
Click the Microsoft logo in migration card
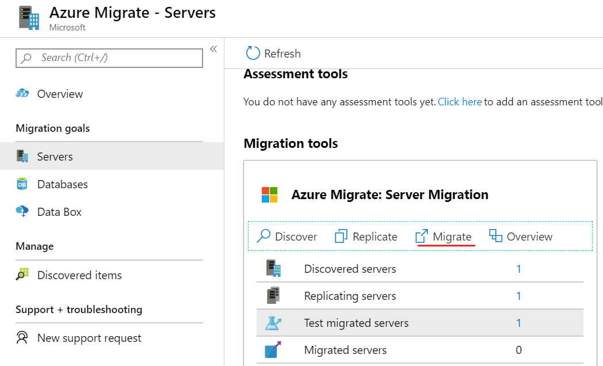tap(270, 195)
